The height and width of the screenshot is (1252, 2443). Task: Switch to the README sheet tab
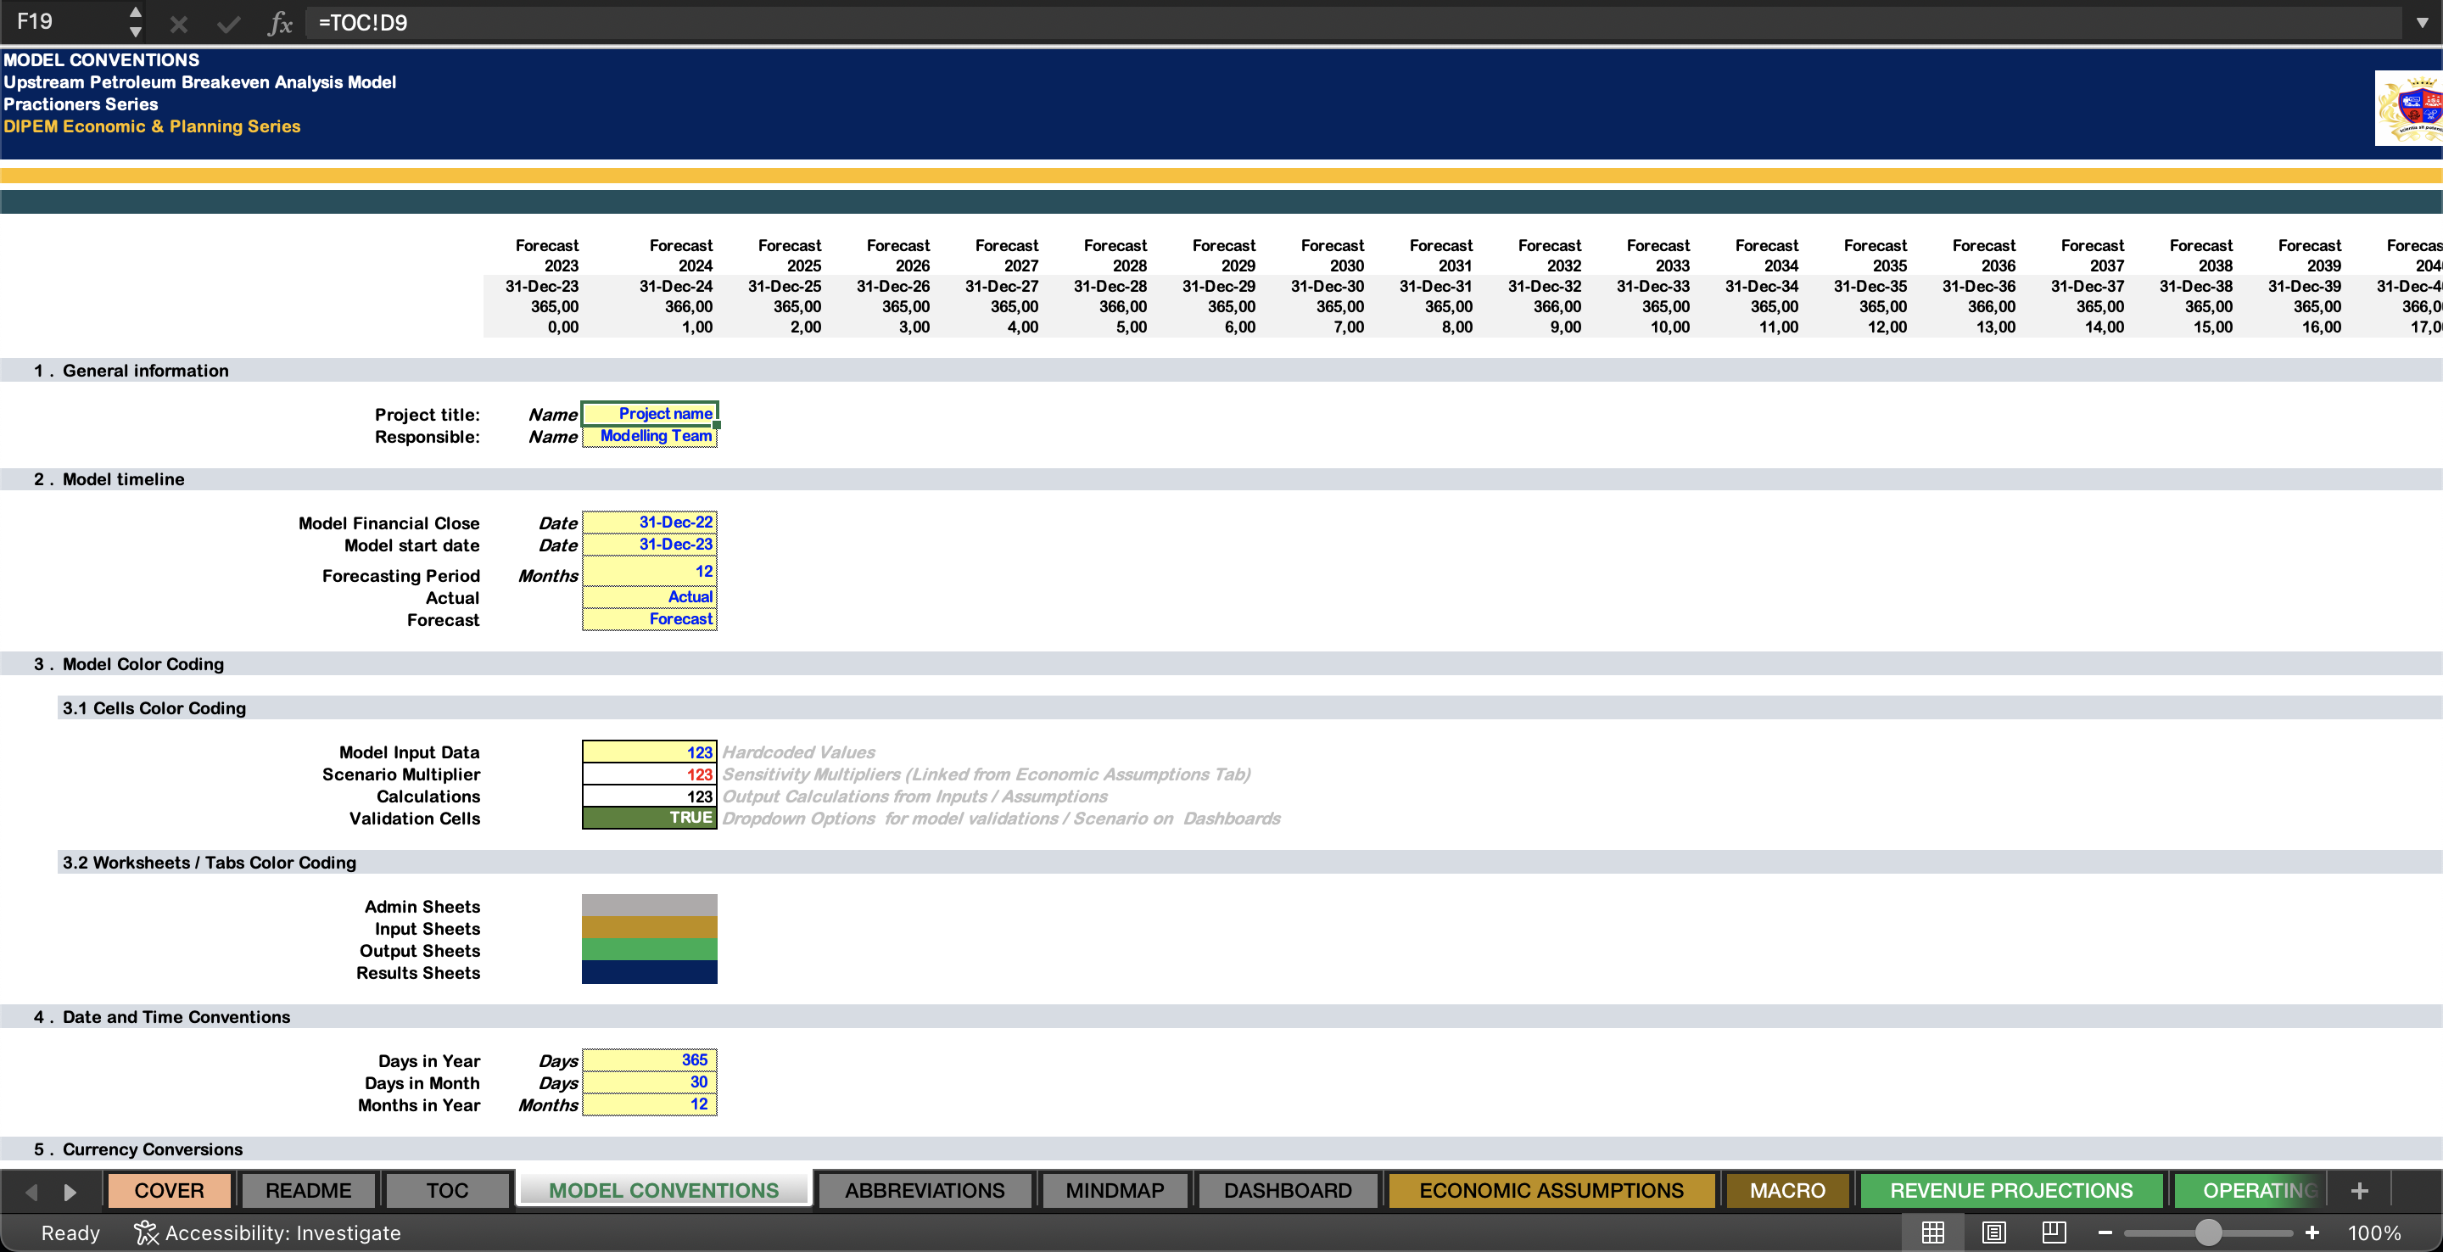tap(308, 1190)
